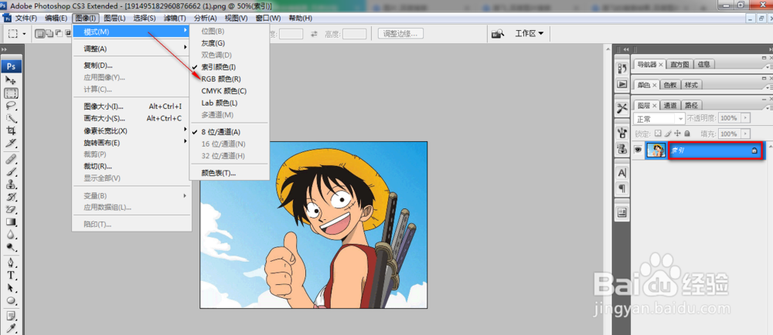The height and width of the screenshot is (335, 773).
Task: Select the Notes tool
Action: click(x=12, y=316)
